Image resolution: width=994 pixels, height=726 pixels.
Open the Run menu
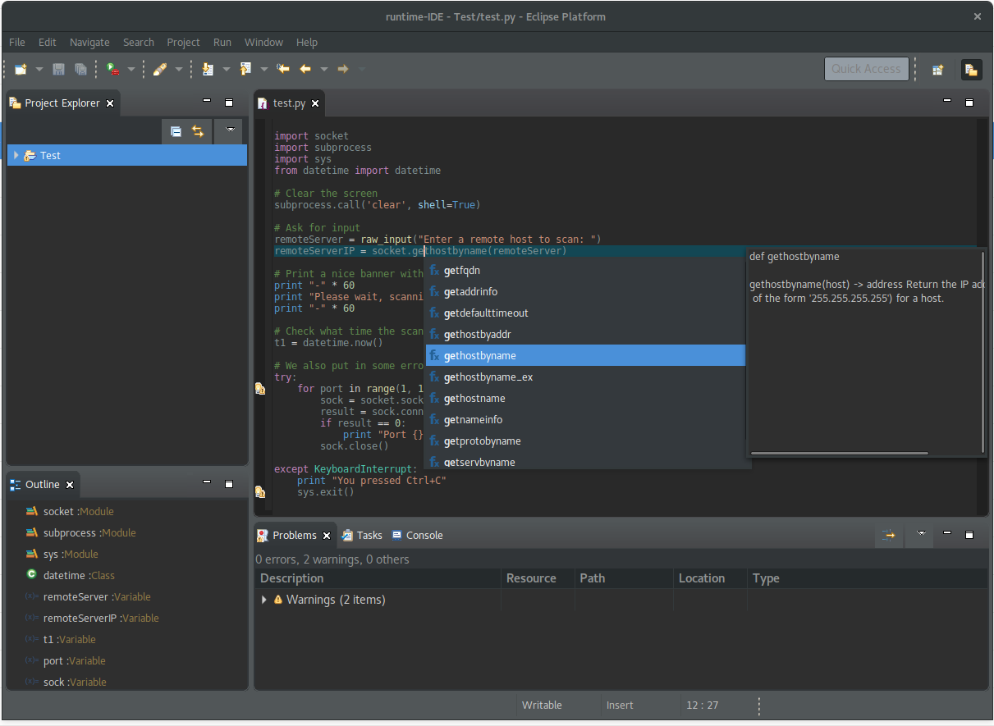coord(222,42)
